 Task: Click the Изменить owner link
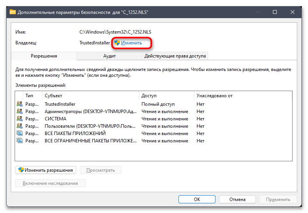tap(131, 43)
